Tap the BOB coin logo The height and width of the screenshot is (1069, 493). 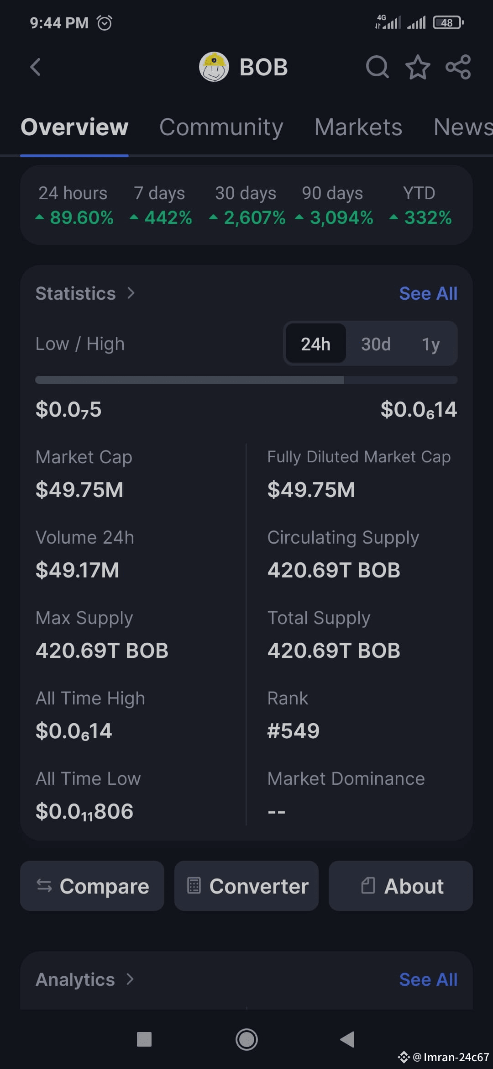tap(214, 67)
